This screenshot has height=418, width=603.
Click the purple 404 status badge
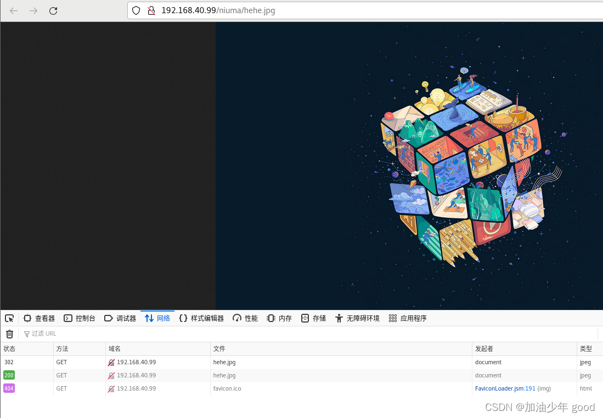(9, 388)
